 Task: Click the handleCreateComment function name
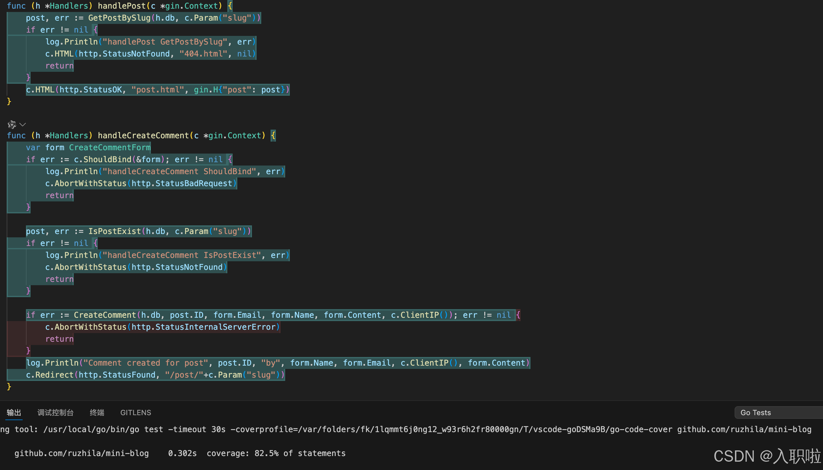click(x=143, y=136)
